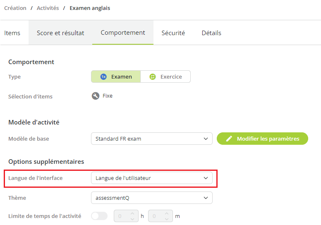Open the Thème assessmentQ dropdown
Viewport: 321px width, 225px height.
[152, 198]
